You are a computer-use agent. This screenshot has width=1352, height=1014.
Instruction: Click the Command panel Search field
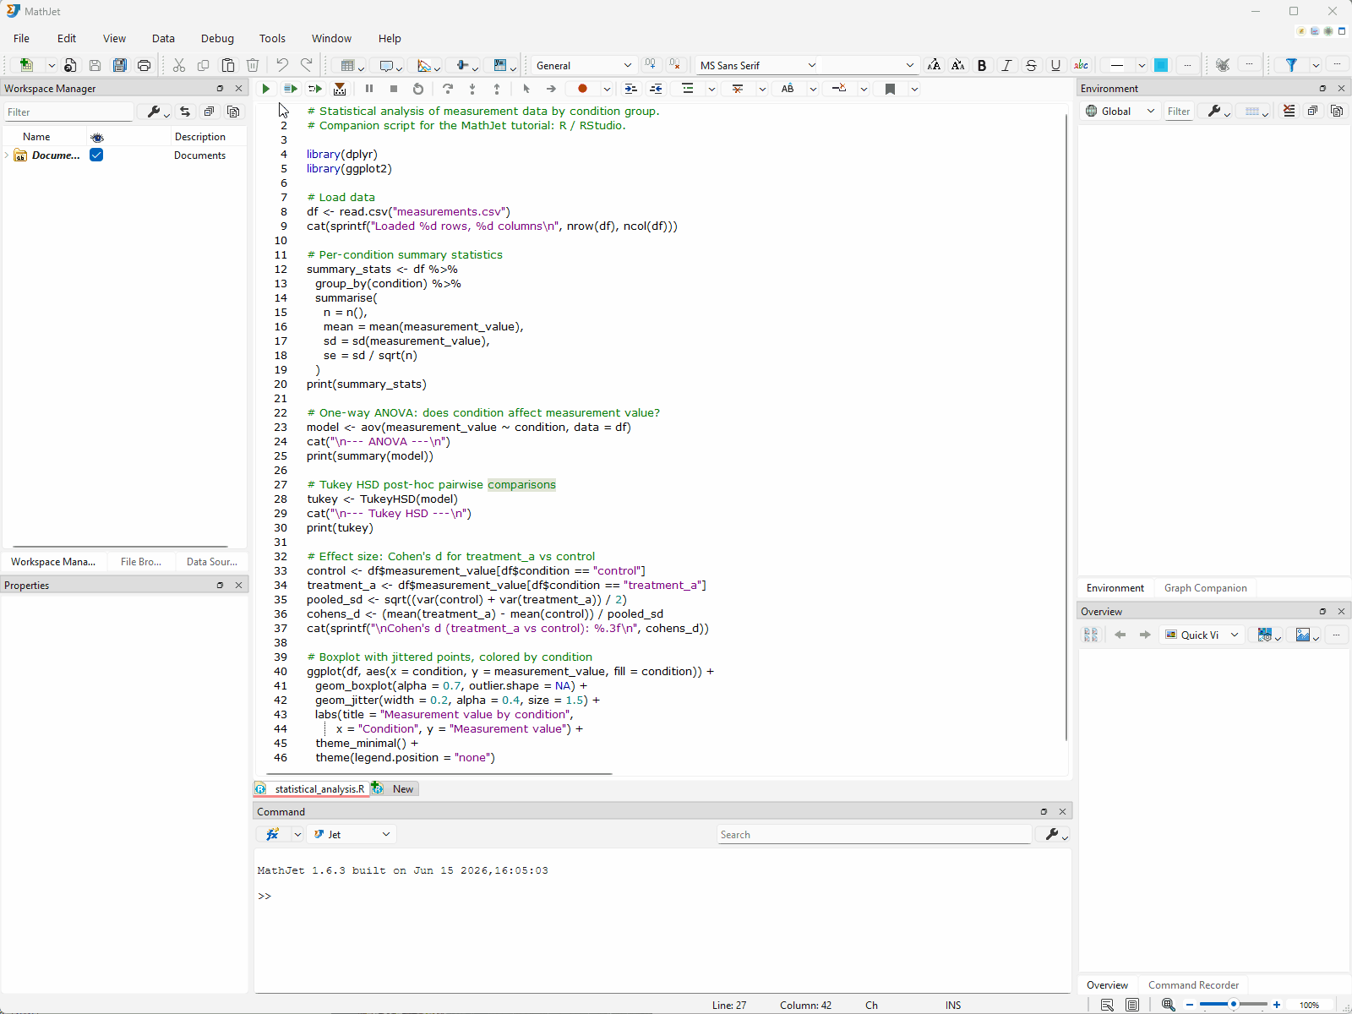point(875,834)
